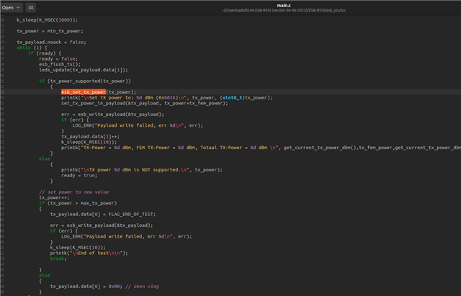Select the main.c window title
The height and width of the screenshot is (296, 461).
click(x=284, y=5)
